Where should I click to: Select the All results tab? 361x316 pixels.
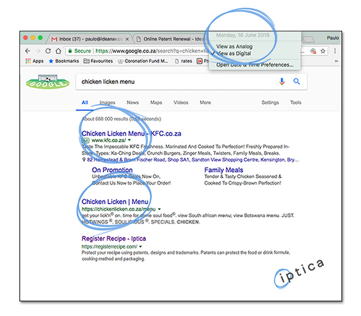click(x=85, y=103)
